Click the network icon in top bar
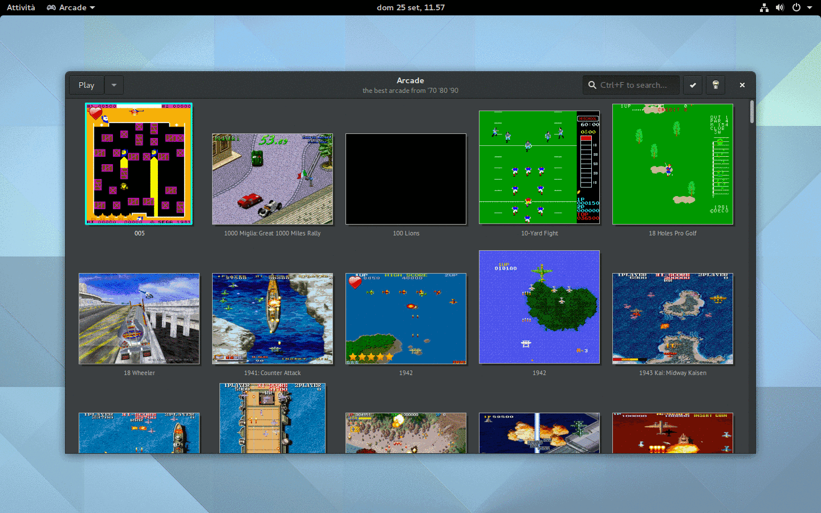 [x=764, y=7]
